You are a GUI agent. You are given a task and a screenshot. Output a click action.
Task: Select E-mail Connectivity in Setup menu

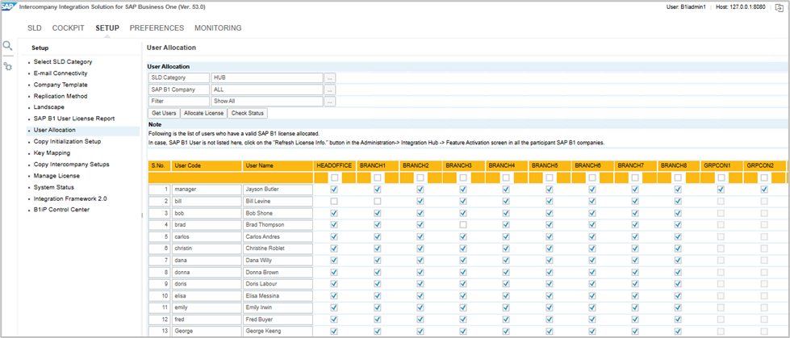(x=61, y=73)
